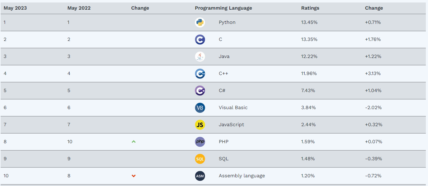Screen dimensions: 428x186
Task: Click the C# logo icon
Action: (x=200, y=91)
